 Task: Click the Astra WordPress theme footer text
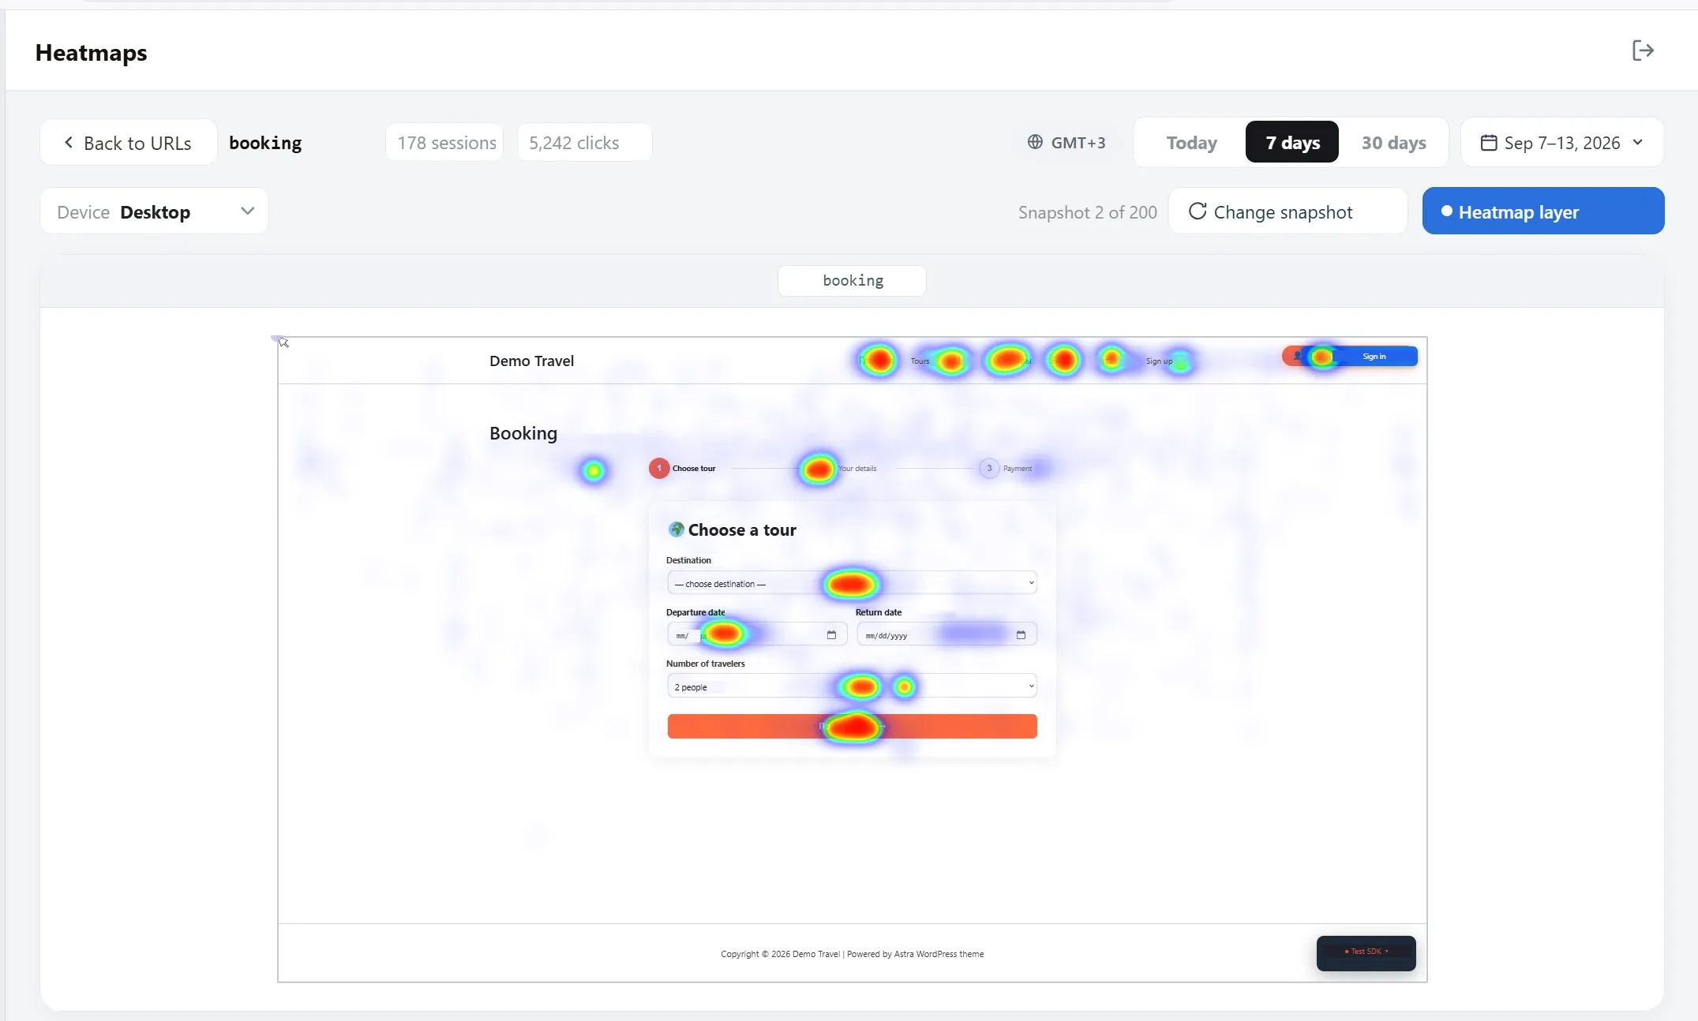pyautogui.click(x=939, y=954)
